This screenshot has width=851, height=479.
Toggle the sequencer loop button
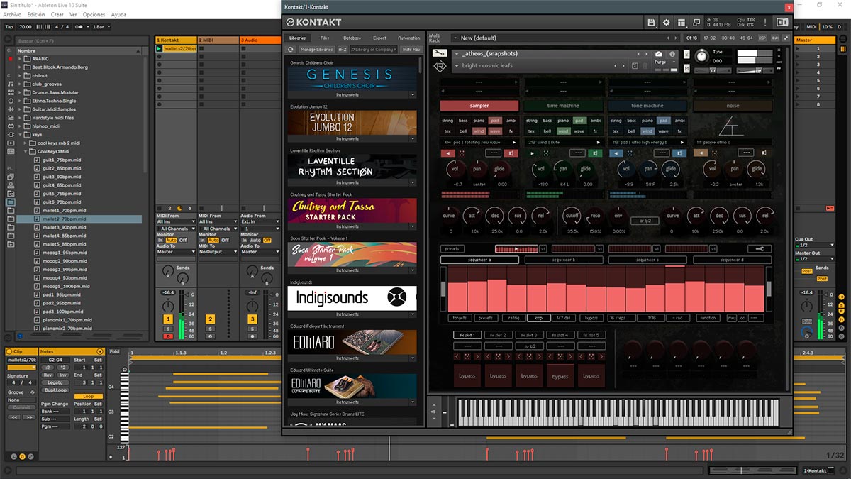click(x=539, y=318)
